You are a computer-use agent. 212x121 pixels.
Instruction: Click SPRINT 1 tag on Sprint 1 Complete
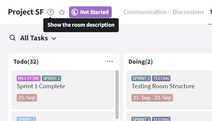click(51, 78)
